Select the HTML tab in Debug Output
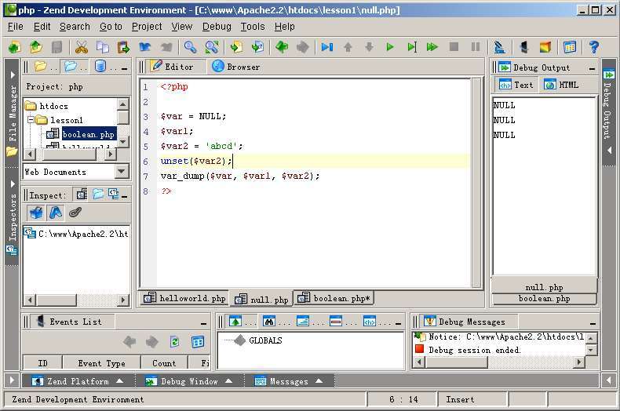The width and height of the screenshot is (620, 411). (x=561, y=85)
